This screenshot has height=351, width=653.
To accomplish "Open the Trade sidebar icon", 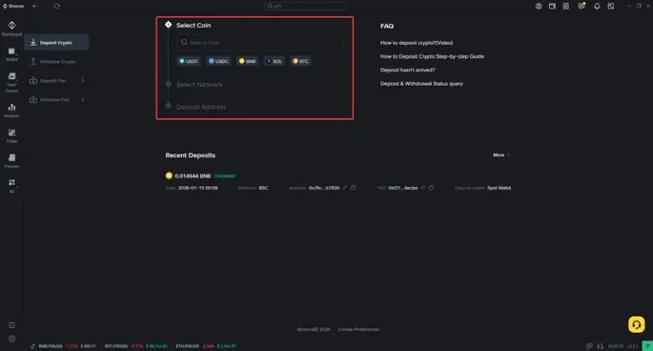I will coord(12,135).
